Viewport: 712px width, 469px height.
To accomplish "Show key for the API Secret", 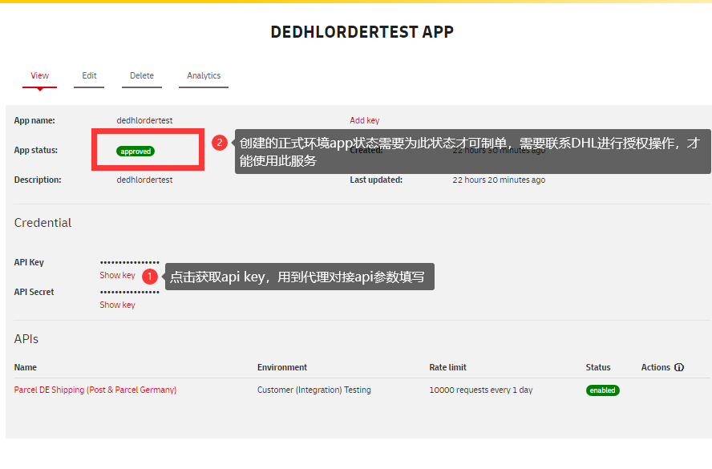I will [x=117, y=305].
